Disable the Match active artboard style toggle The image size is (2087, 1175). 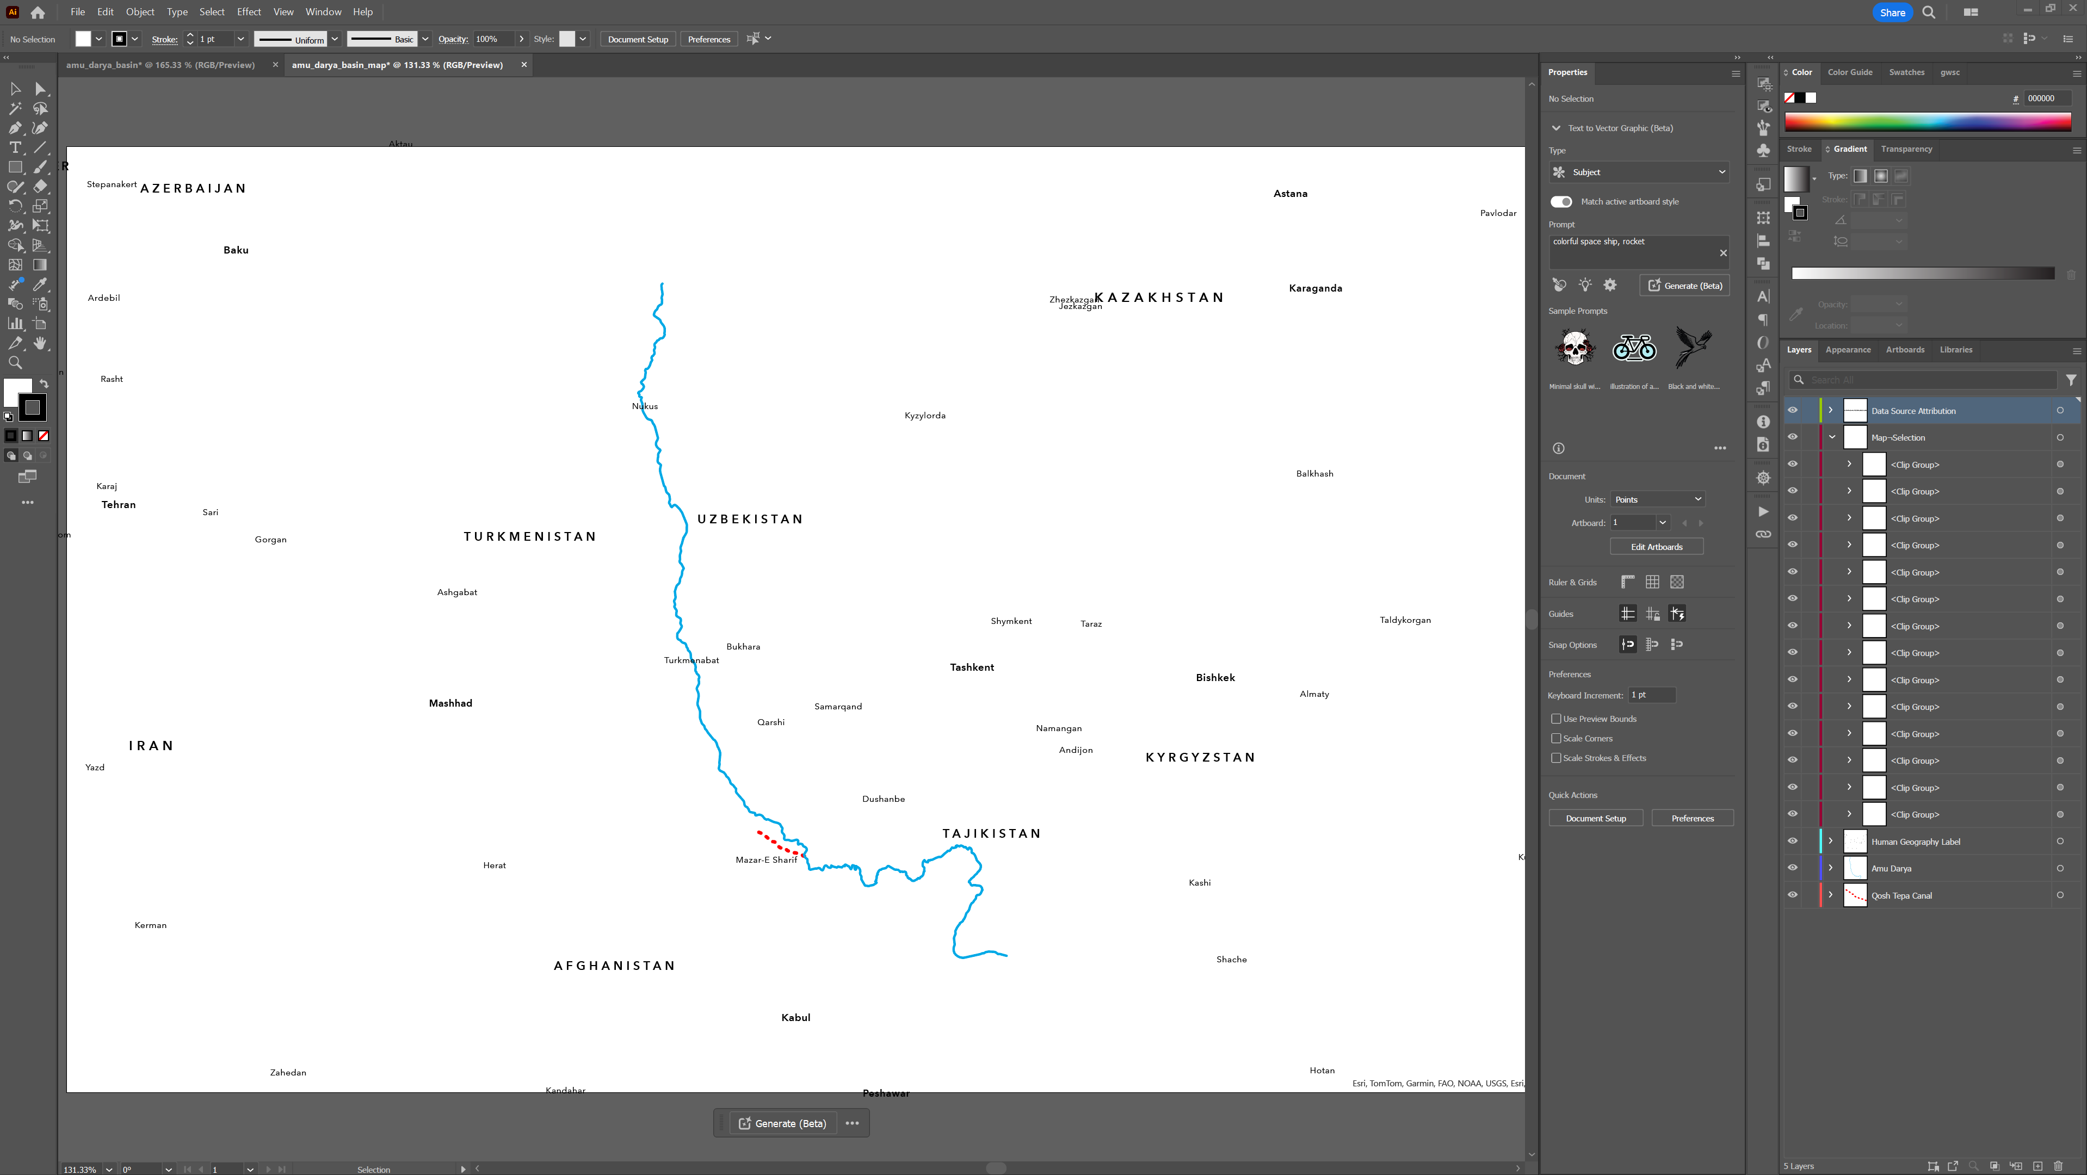tap(1561, 202)
